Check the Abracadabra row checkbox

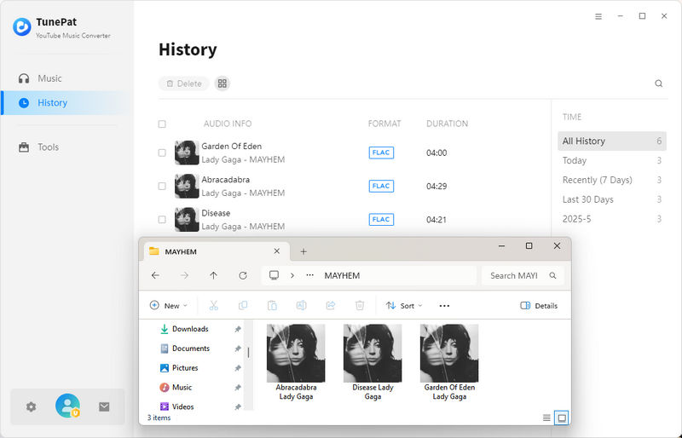pyautogui.click(x=162, y=186)
